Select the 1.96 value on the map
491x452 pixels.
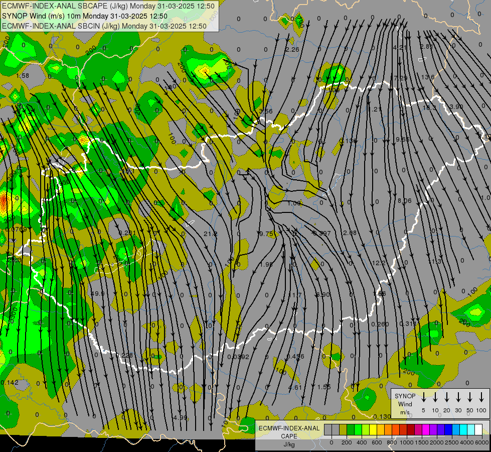pyautogui.click(x=266, y=264)
